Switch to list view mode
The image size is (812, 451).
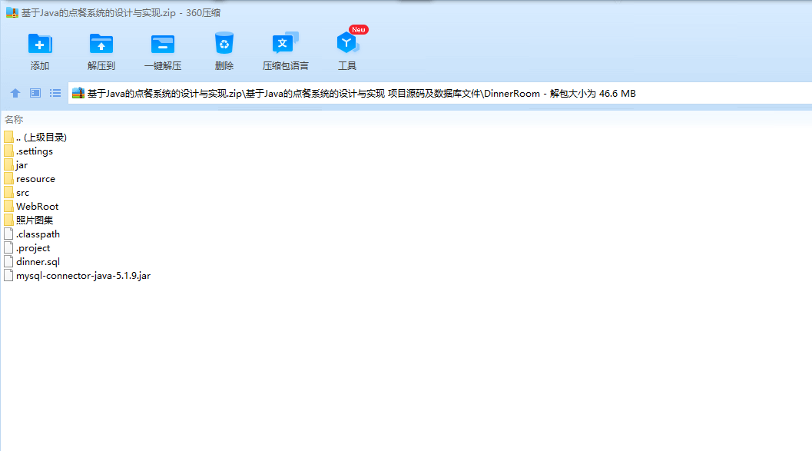[x=55, y=93]
